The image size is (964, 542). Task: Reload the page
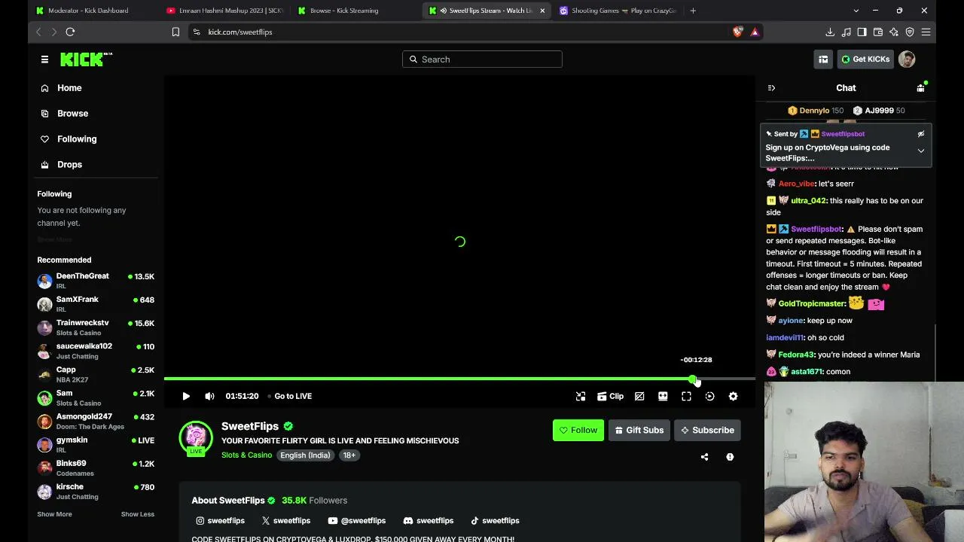pos(70,32)
